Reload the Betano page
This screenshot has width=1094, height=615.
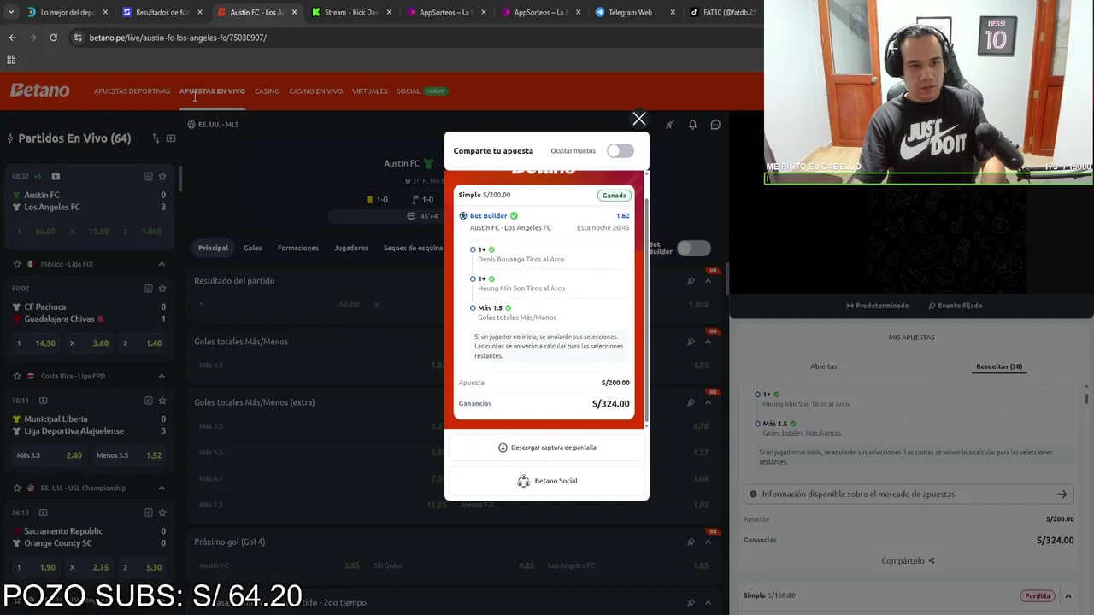(53, 38)
